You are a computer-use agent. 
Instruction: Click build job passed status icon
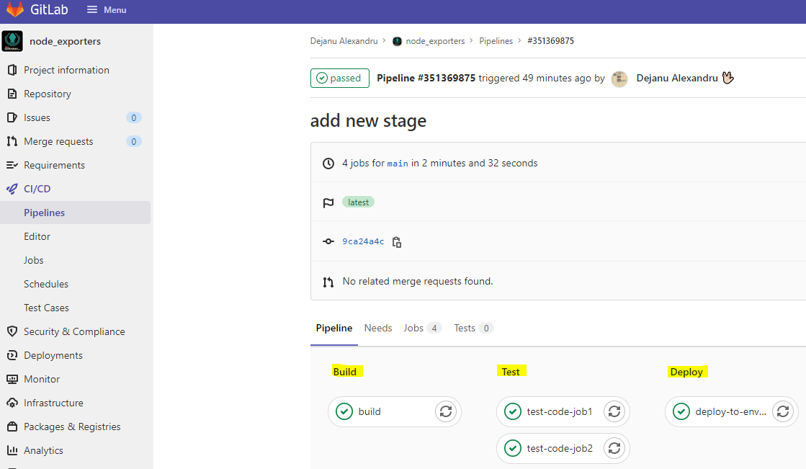point(344,411)
